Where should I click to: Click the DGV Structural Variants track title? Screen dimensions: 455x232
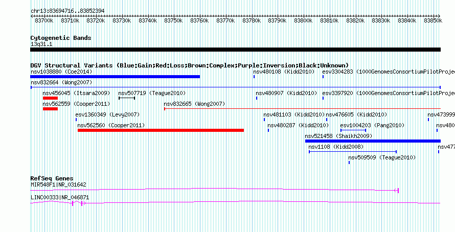point(190,65)
